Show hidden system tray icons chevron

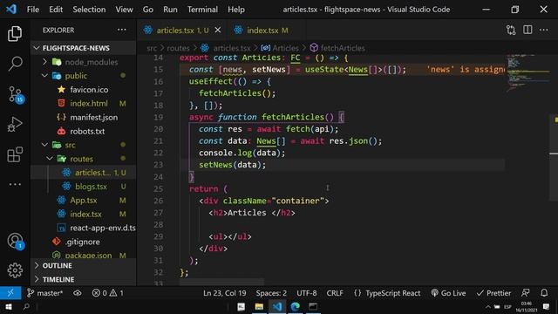click(488, 306)
